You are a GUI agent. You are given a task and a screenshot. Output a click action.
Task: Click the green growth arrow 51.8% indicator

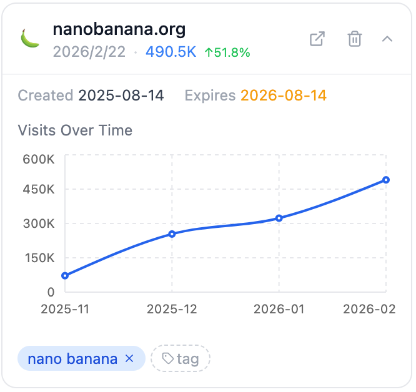(x=227, y=52)
